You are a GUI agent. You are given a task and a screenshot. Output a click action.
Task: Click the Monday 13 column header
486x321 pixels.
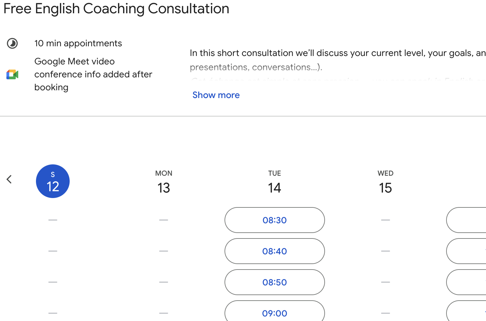[164, 181]
